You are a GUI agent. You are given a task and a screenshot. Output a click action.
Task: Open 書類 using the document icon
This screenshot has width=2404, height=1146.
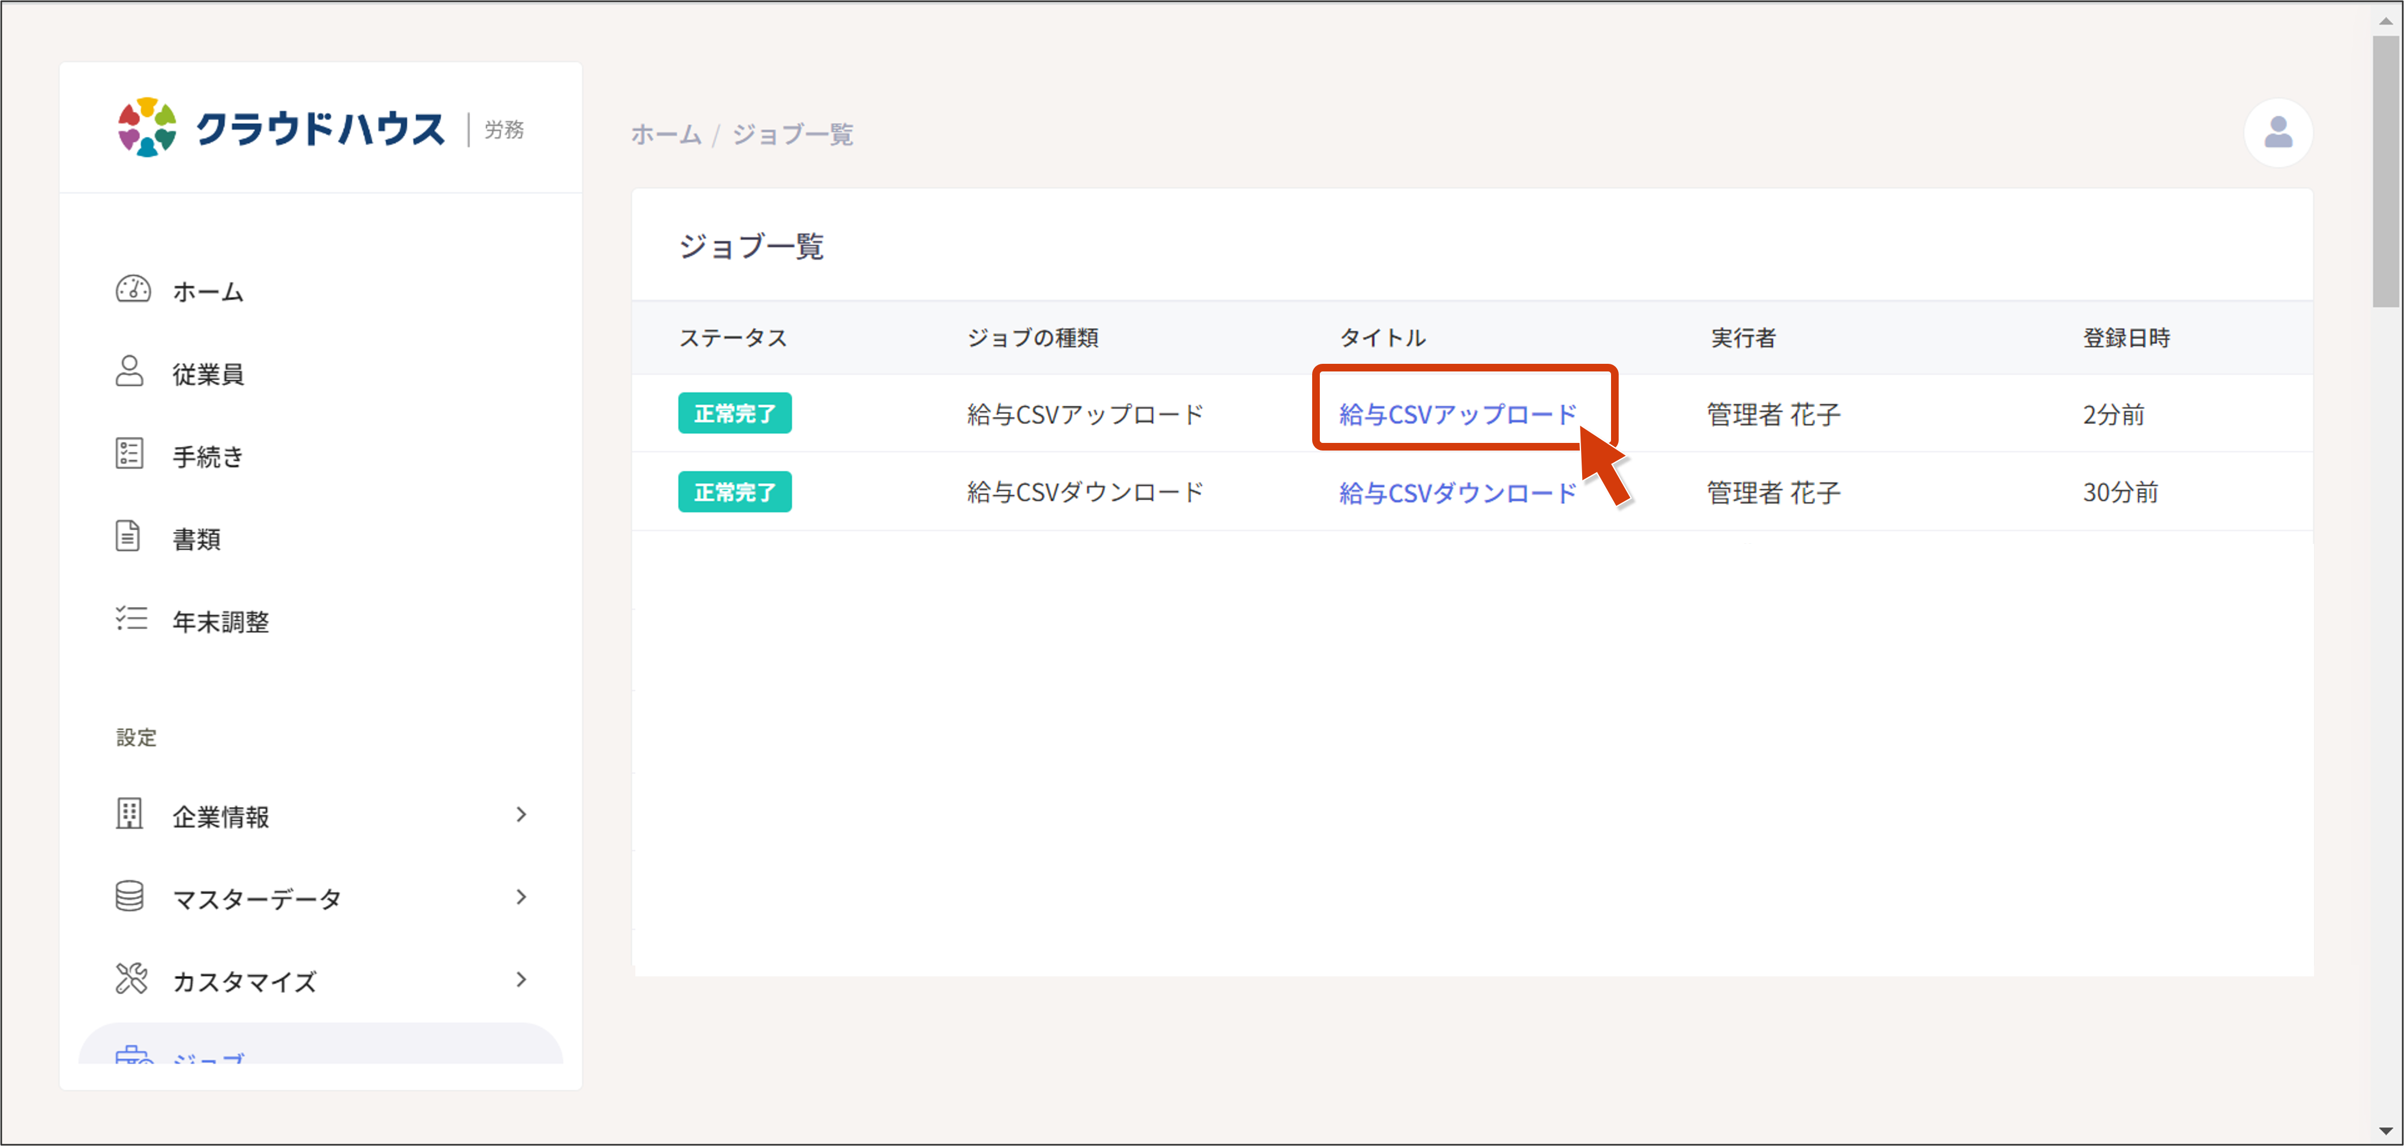(130, 537)
